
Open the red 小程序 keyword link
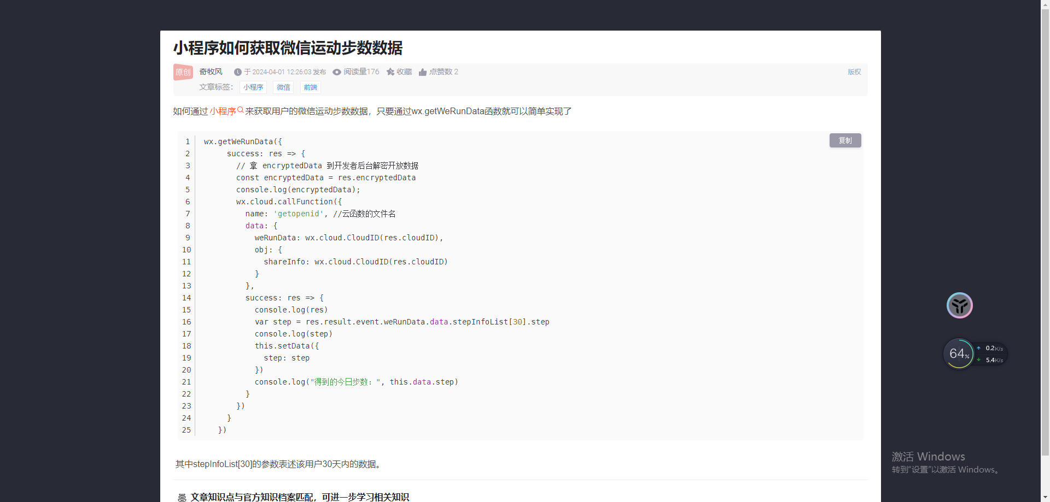click(x=223, y=111)
